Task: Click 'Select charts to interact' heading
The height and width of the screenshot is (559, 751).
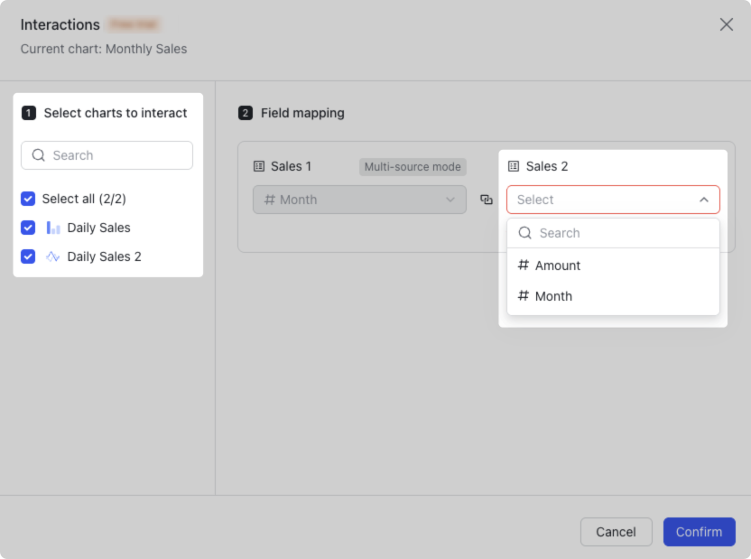Action: point(116,113)
